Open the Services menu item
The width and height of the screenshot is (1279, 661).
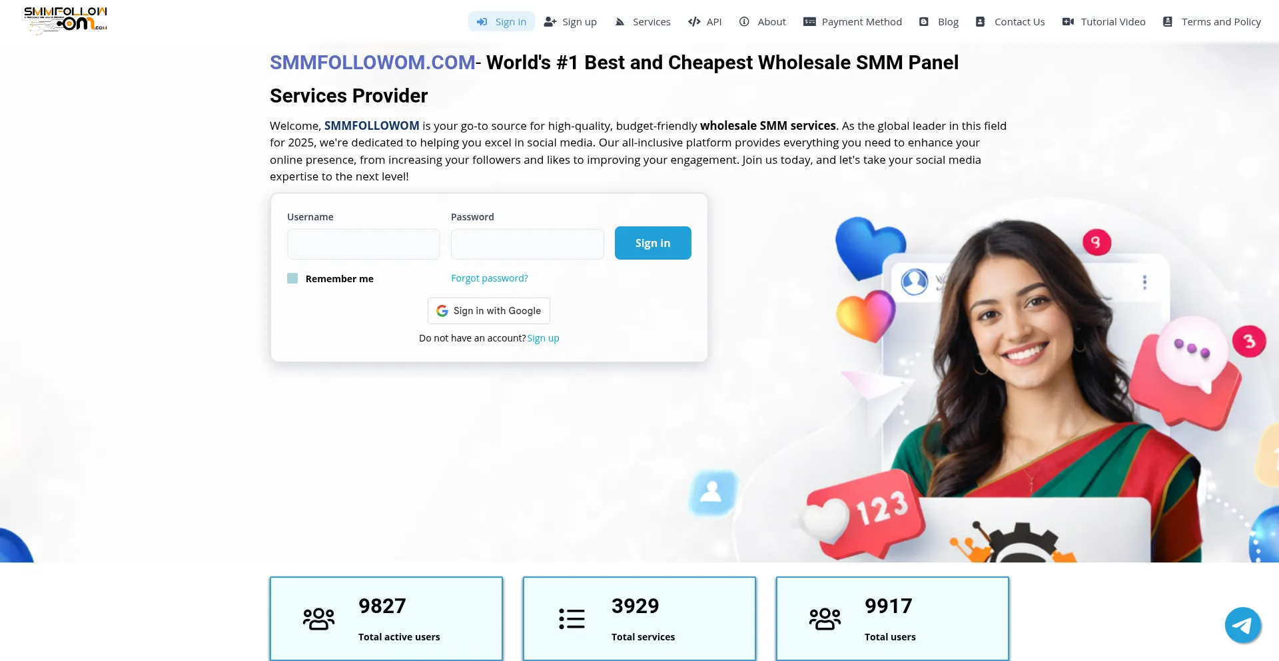tap(642, 22)
